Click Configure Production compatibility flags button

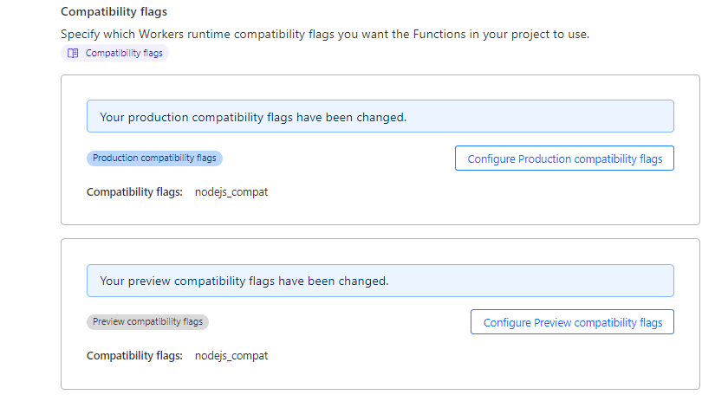[x=564, y=158]
